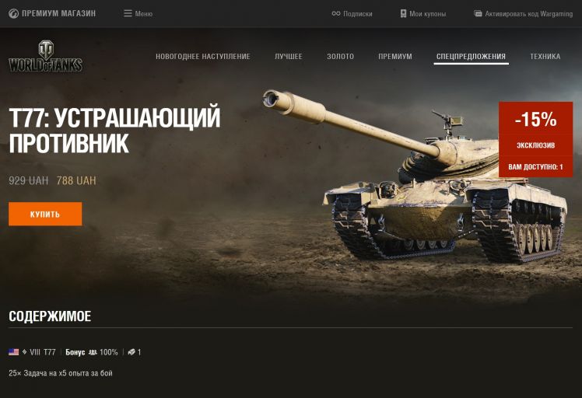The width and height of the screenshot is (582, 398).
Task: Click the tier VIII tank-type diamond icon
Action: (24, 352)
